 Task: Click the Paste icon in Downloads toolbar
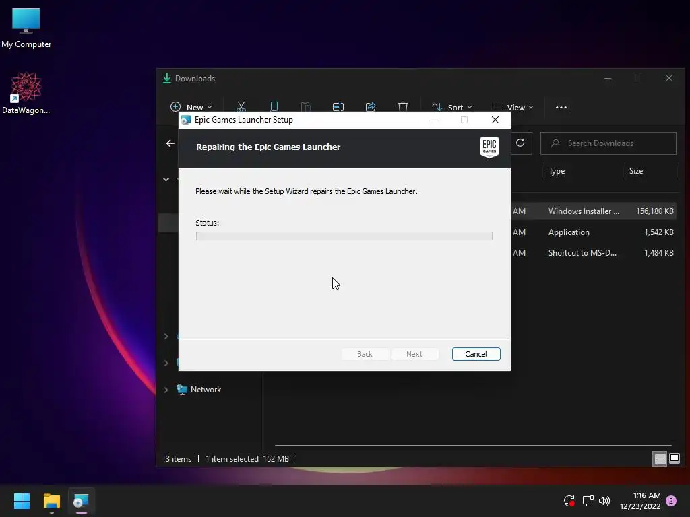(x=305, y=107)
